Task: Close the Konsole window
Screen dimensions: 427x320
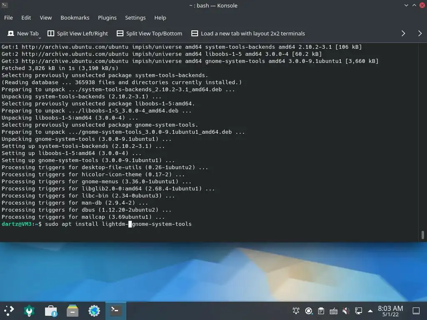Action: pyautogui.click(x=422, y=5)
